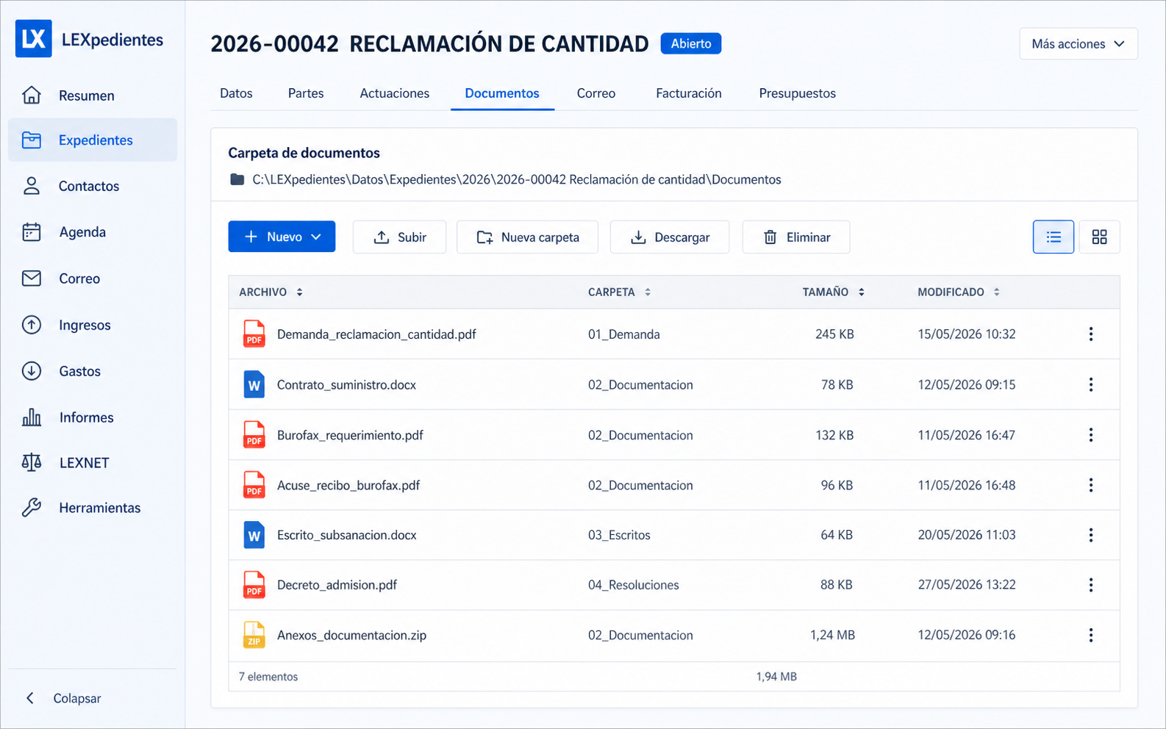Click the Nueva carpeta button

click(527, 237)
